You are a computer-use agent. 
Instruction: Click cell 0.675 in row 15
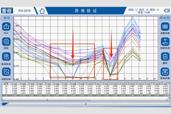click(98, 88)
